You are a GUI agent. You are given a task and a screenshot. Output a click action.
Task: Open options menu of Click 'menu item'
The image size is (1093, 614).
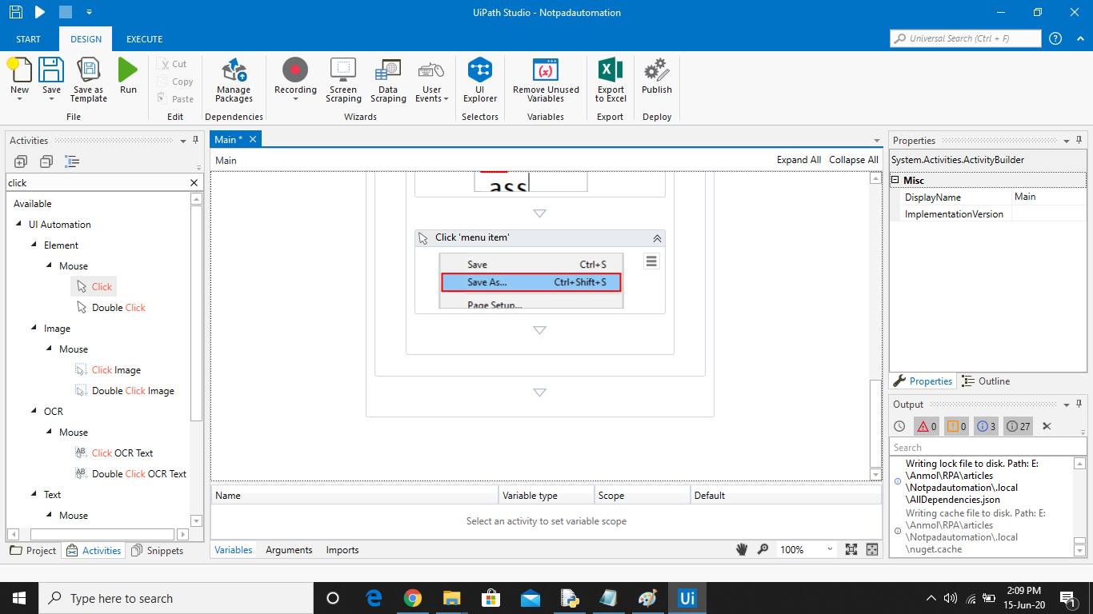[x=651, y=261]
